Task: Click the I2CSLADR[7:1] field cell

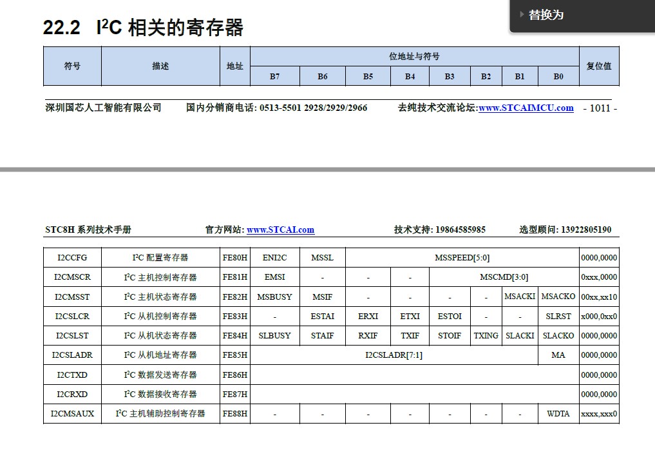Action: pos(394,355)
